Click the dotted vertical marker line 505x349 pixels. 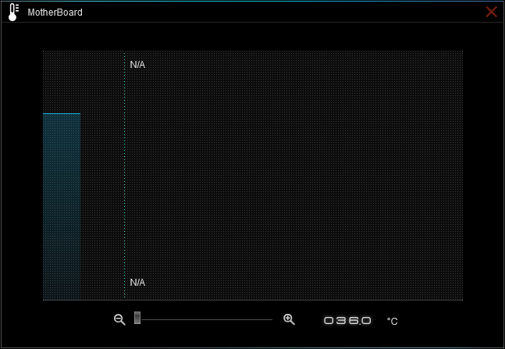point(125,176)
